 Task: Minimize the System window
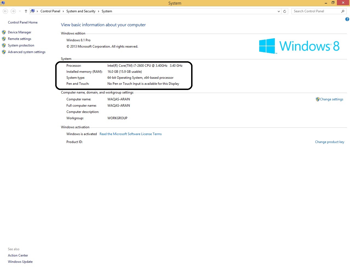[x=326, y=3]
